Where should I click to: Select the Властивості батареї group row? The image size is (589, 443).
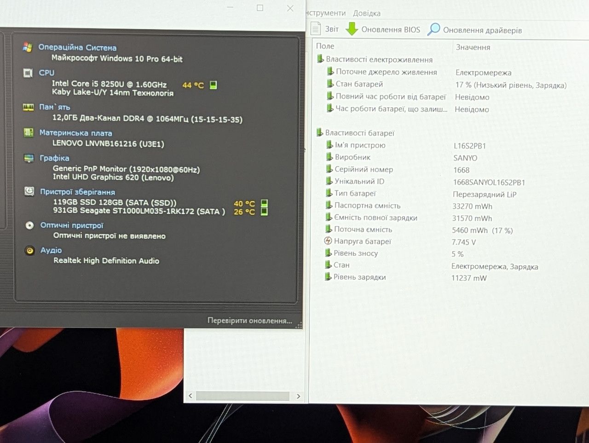tap(359, 133)
